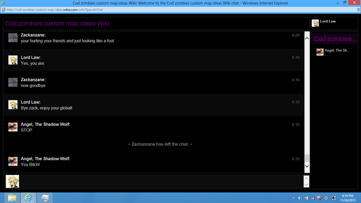This screenshot has height=203, width=361.
Task: Click Lord Law username in top right
Action: [328, 21]
